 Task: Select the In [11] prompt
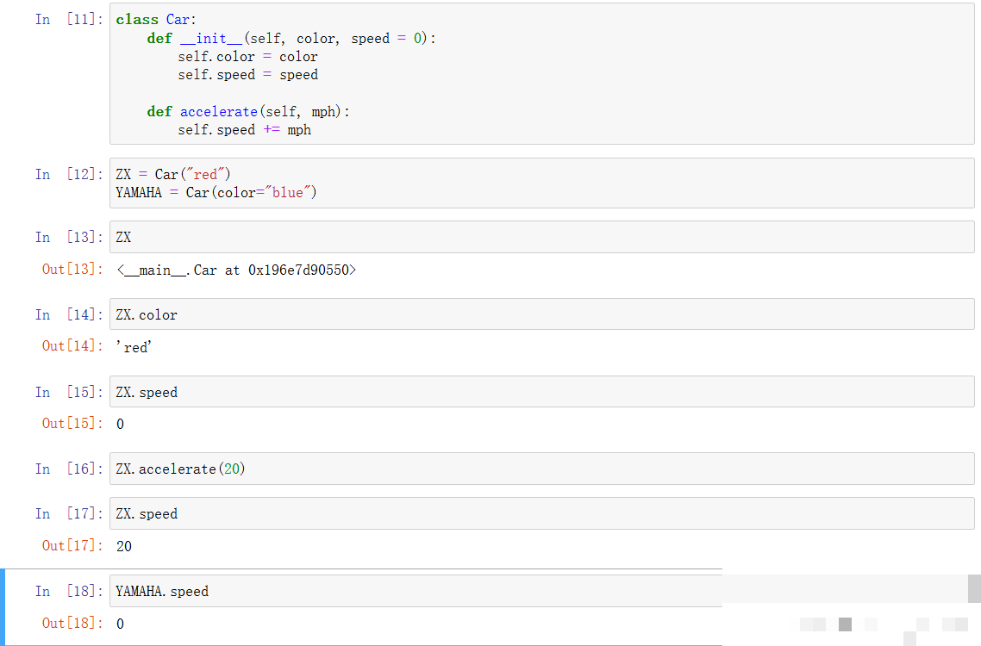pos(69,20)
